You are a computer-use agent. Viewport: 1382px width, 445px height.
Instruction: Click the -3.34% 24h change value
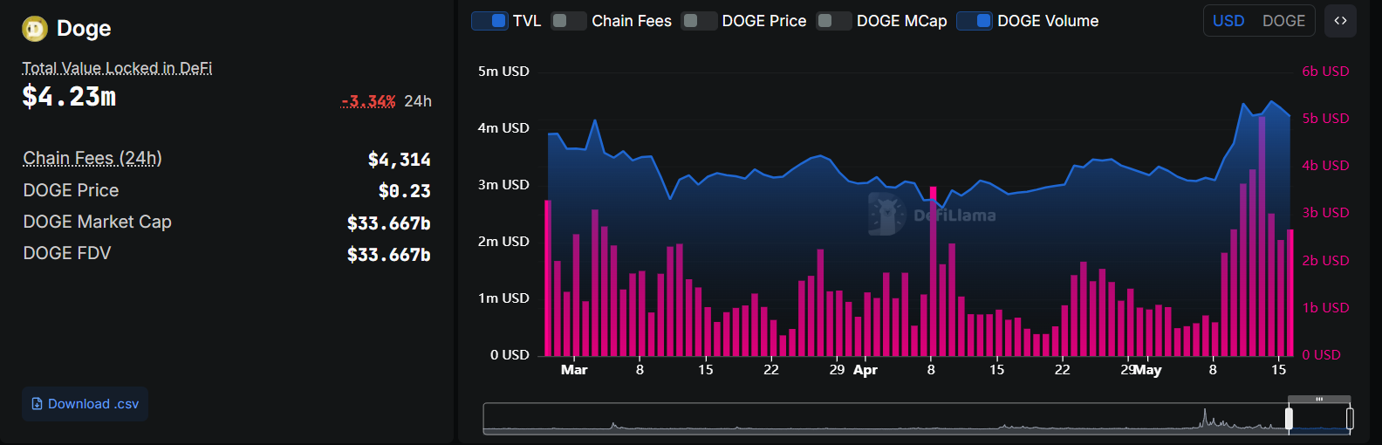pos(368,101)
